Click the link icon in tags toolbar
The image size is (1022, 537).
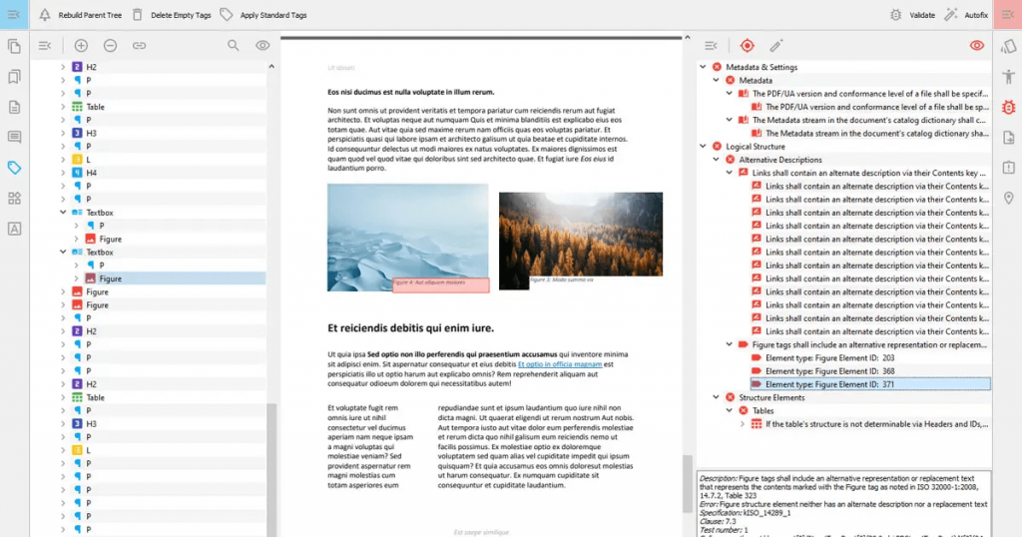139,46
